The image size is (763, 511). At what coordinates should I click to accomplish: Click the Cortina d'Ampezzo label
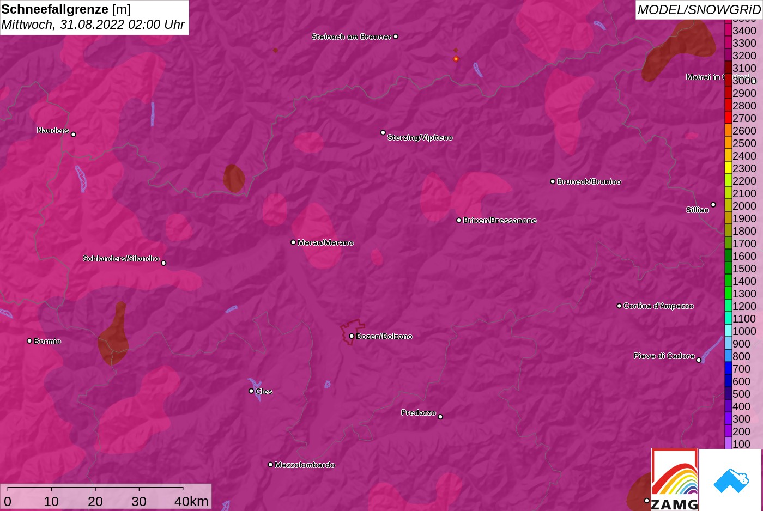(x=658, y=306)
